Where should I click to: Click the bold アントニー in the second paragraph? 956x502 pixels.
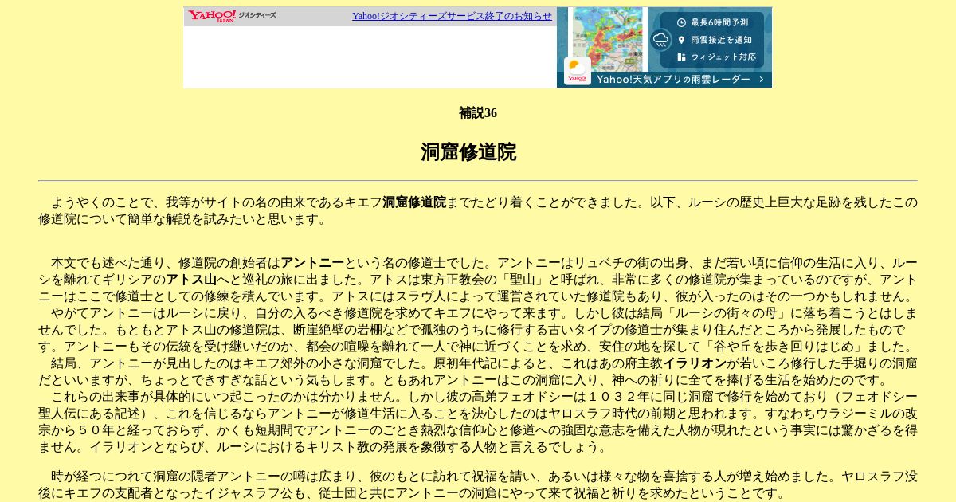pyautogui.click(x=312, y=263)
